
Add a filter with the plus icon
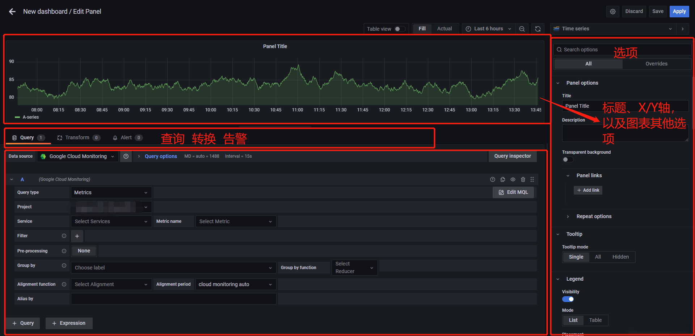point(77,236)
